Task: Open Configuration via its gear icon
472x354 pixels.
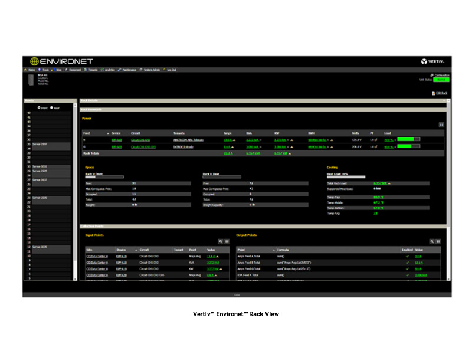Action: pos(431,75)
